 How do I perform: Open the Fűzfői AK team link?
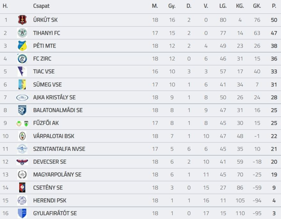pyautogui.click(x=46, y=123)
